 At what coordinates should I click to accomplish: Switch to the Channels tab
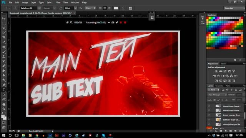(x=219, y=86)
